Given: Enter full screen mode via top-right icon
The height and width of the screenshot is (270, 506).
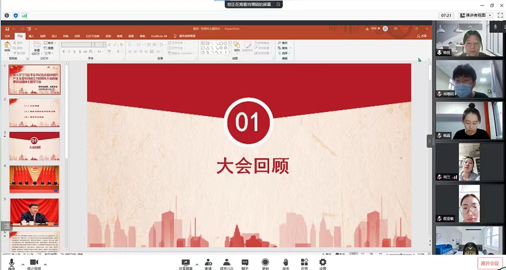Looking at the screenshot, I should tap(500, 15).
